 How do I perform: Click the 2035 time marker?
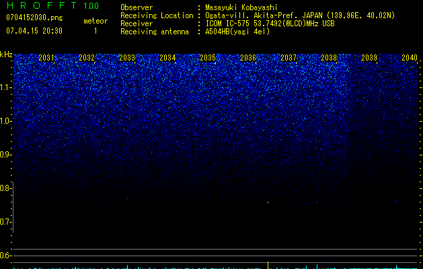[x=208, y=57]
